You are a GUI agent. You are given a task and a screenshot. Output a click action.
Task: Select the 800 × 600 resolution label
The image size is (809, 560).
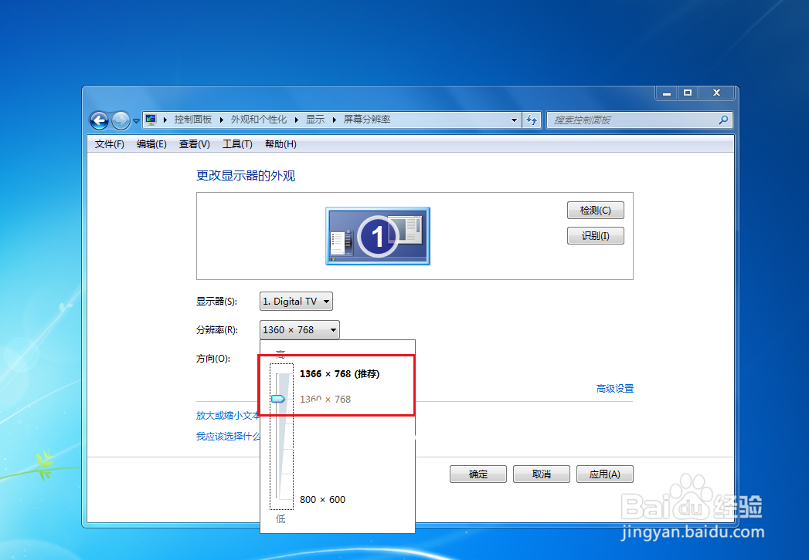pyautogui.click(x=322, y=499)
